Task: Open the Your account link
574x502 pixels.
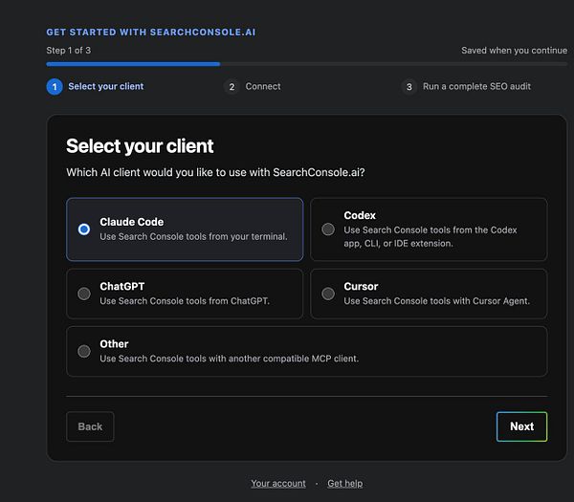Action: (x=278, y=483)
